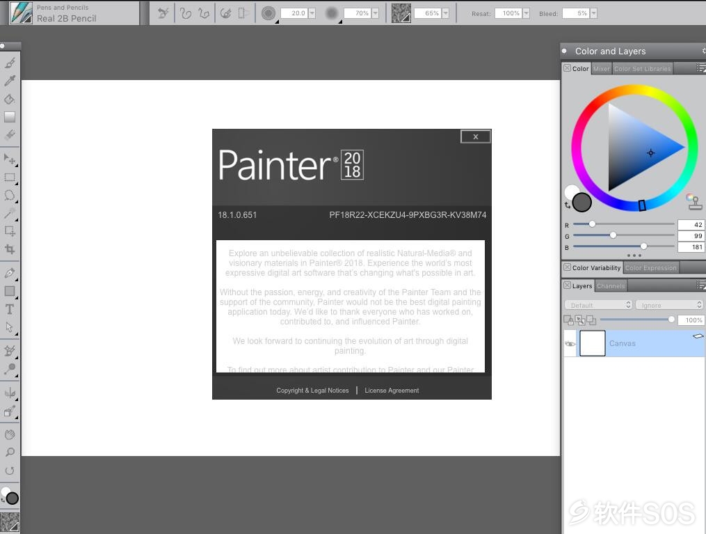Edit the Resat value field
This screenshot has height=534, width=706.
pos(508,13)
